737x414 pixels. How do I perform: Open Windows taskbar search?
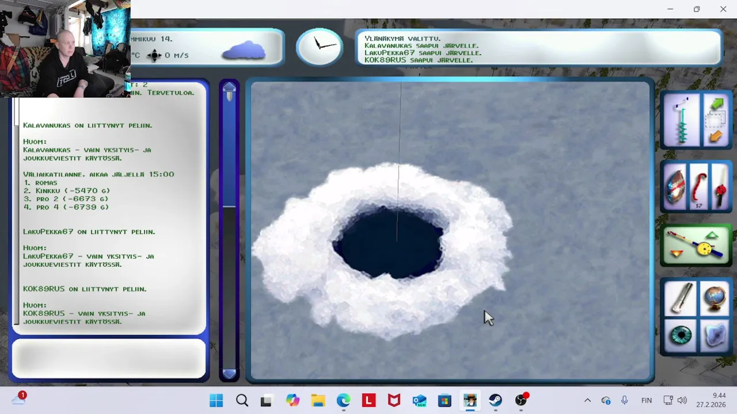[x=242, y=400]
